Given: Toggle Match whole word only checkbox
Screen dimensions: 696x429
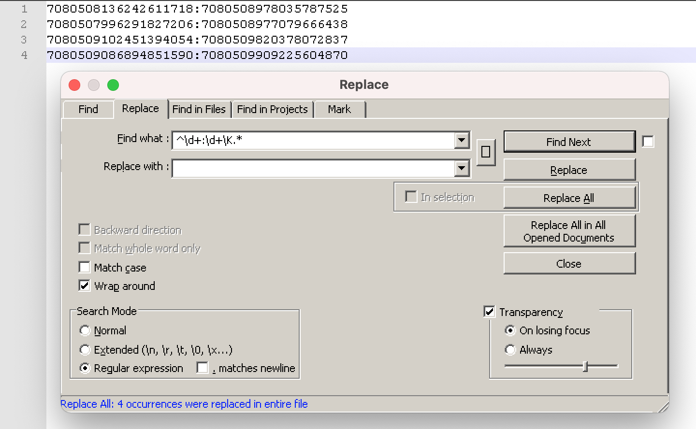Looking at the screenshot, I should pyautogui.click(x=85, y=248).
